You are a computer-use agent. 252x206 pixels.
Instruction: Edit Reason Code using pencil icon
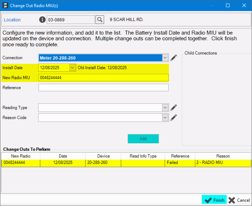174,118
